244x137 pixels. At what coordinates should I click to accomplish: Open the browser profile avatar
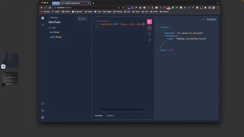click(x=213, y=8)
